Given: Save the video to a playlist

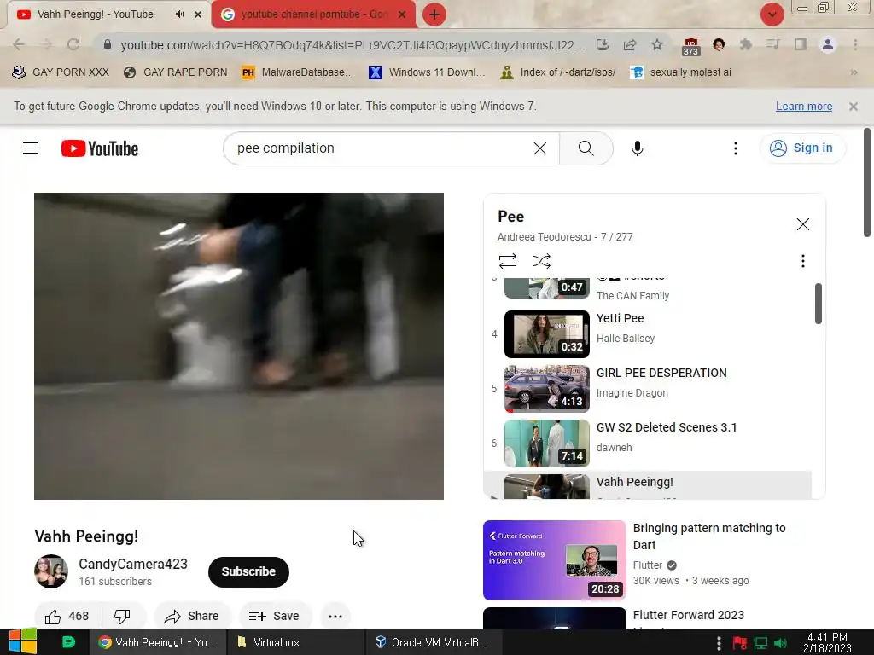Looking at the screenshot, I should click(x=274, y=616).
